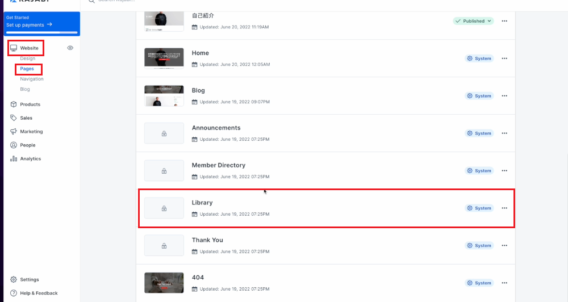Open the 404 page thumbnail

point(164,283)
